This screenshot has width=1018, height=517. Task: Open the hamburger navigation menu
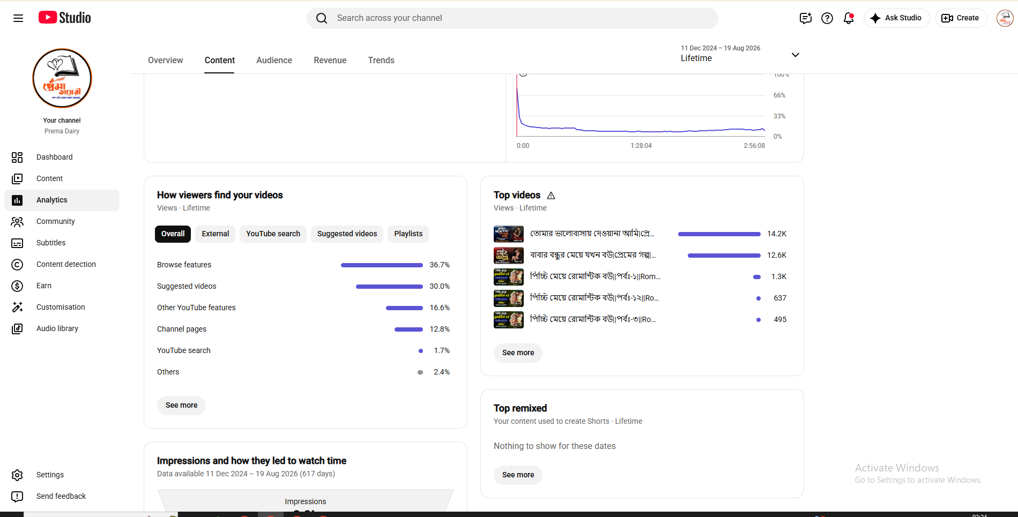pyautogui.click(x=18, y=18)
